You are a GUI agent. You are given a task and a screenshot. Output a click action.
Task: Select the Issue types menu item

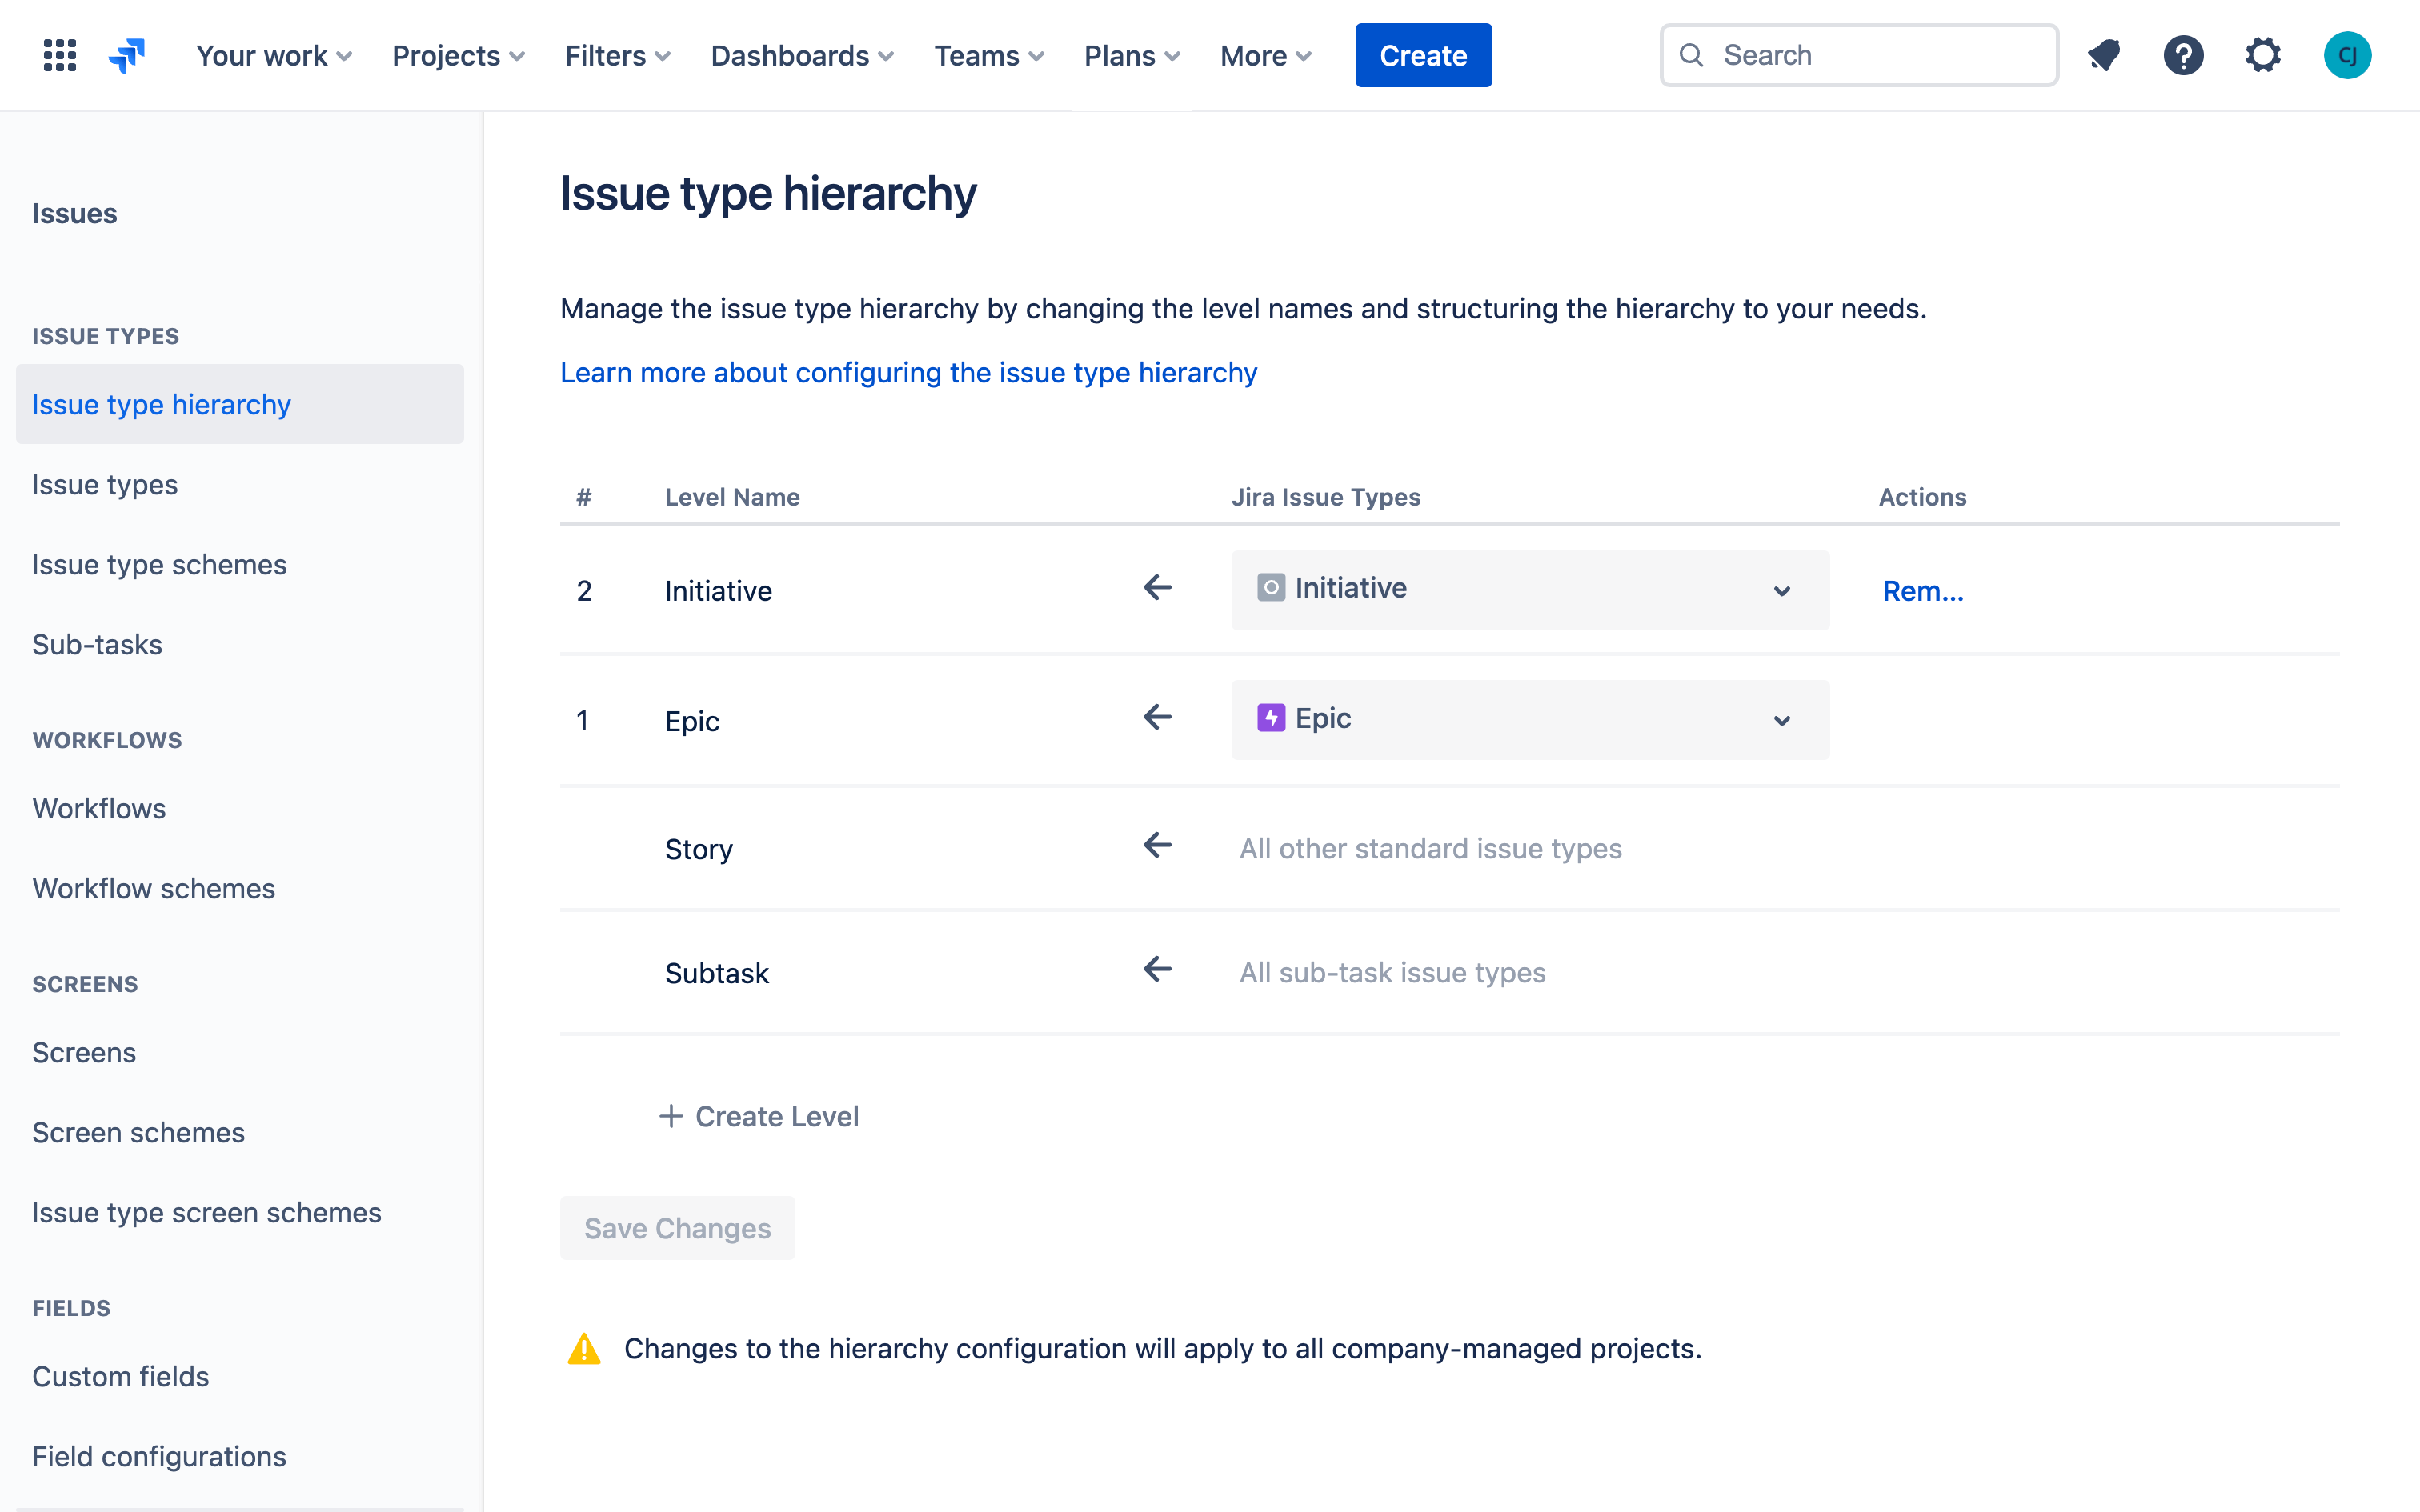click(x=105, y=484)
